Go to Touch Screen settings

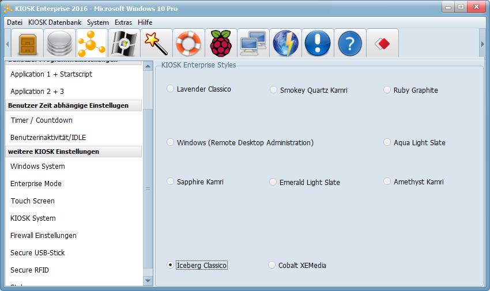point(32,201)
